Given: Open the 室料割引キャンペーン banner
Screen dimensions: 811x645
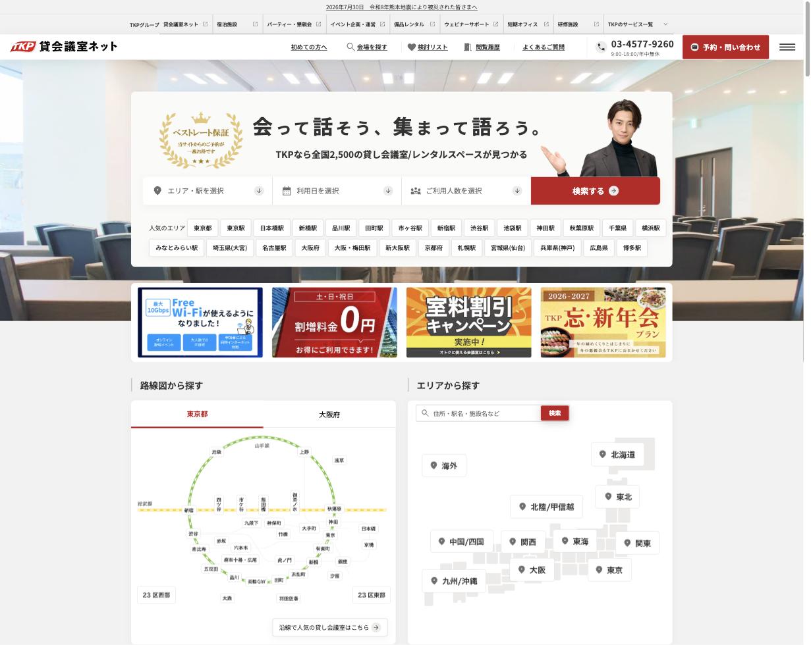Looking at the screenshot, I should 468,322.
